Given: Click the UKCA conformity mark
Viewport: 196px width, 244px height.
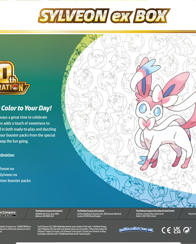Looking at the screenshot, I should tap(177, 230).
